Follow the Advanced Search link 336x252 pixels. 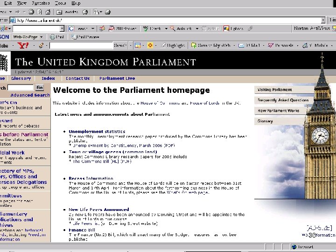click(x=30, y=95)
